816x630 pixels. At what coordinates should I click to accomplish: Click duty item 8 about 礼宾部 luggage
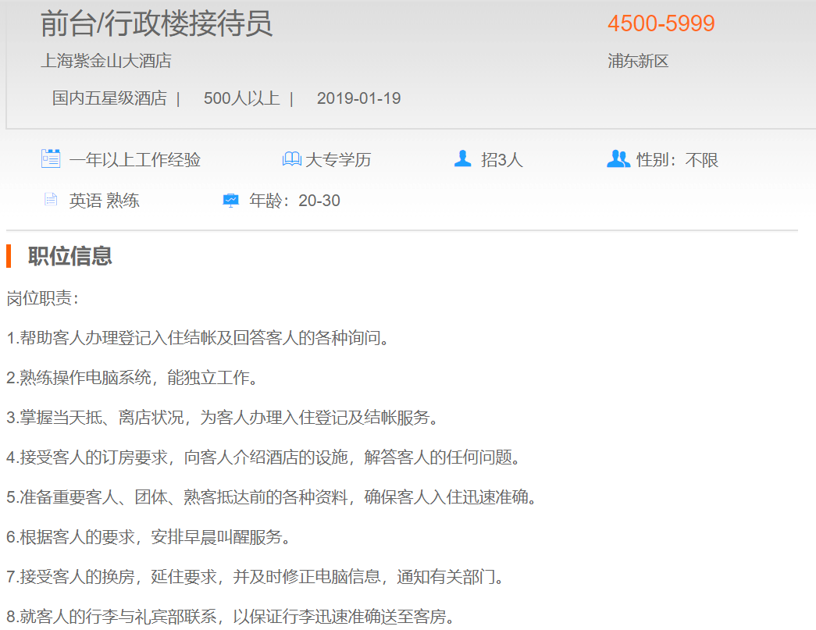pos(230,617)
